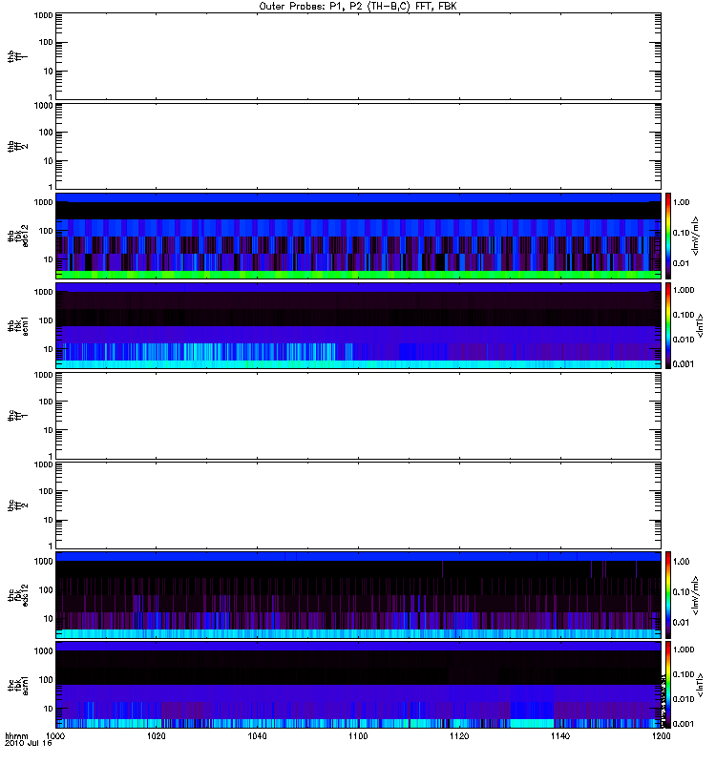Click the 1.00 tick on thb edc12 color bar

tap(681, 202)
